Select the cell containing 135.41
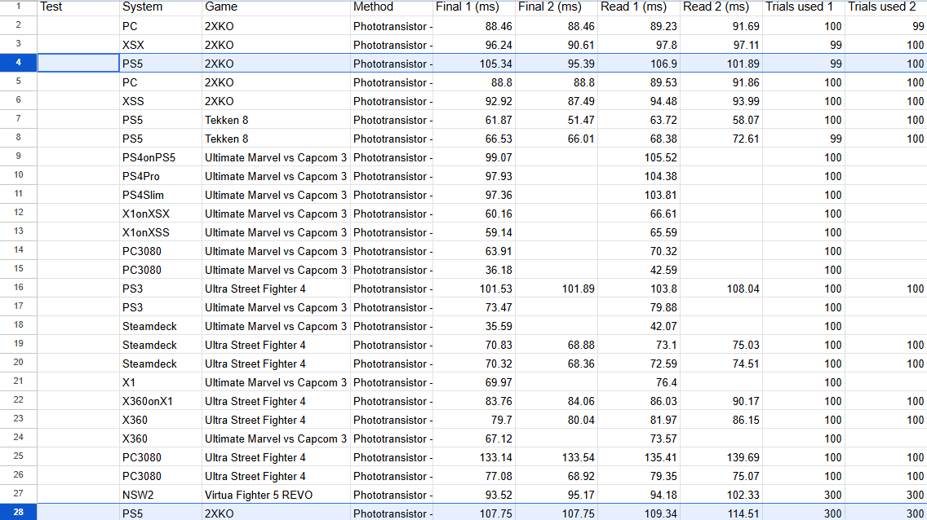 [638, 457]
